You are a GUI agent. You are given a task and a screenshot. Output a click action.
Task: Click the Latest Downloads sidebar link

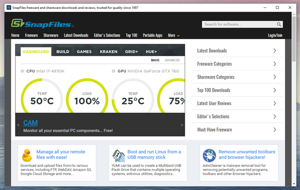coord(212,51)
